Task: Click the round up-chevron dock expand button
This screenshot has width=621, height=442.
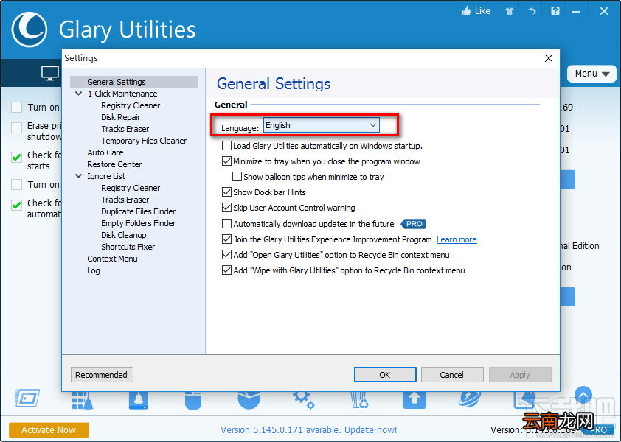Action: point(583,395)
